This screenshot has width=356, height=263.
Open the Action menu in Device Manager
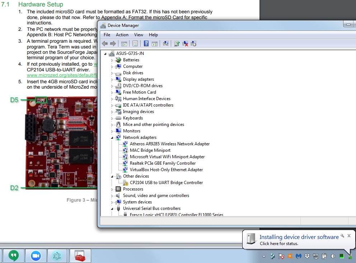[x=122, y=35]
